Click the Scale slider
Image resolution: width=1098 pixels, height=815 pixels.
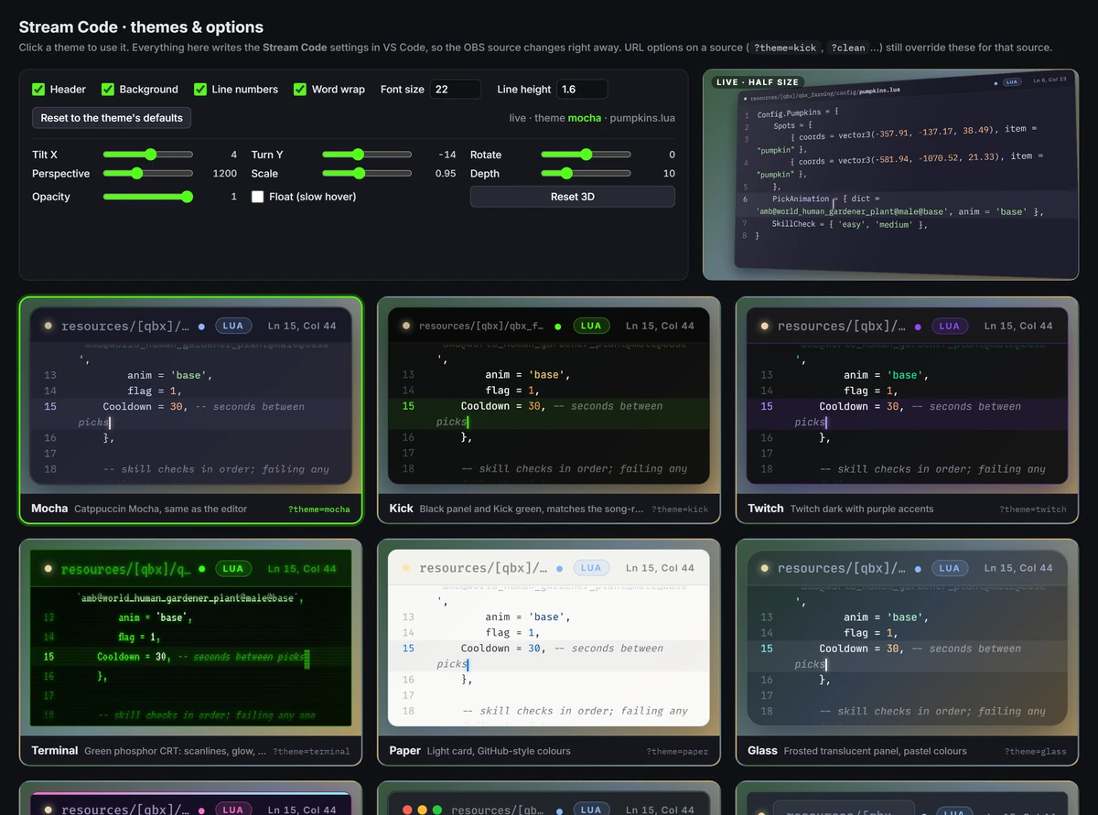pyautogui.click(x=367, y=173)
